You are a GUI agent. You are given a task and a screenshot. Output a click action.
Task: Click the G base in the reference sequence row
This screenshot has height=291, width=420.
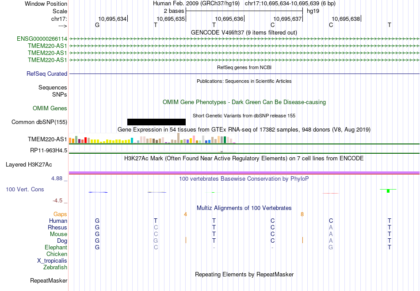coord(97,25)
